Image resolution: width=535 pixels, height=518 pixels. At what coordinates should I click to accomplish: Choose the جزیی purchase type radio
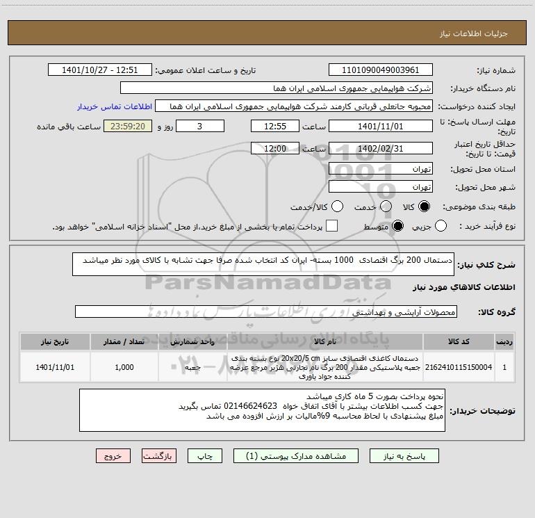point(441,226)
